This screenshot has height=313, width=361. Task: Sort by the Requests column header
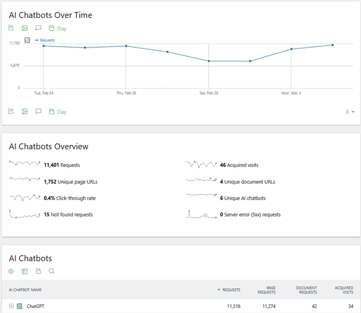(231, 290)
